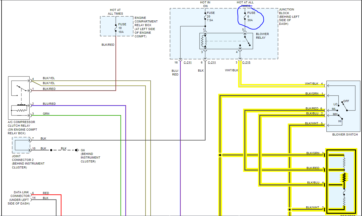Select the Fuse 20 7.5A label
The height and width of the screenshot is (216, 362).
(x=211, y=16)
